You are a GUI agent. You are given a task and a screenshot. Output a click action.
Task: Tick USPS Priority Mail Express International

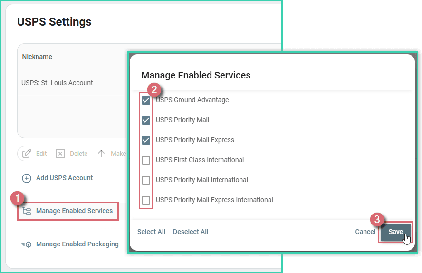point(146,200)
